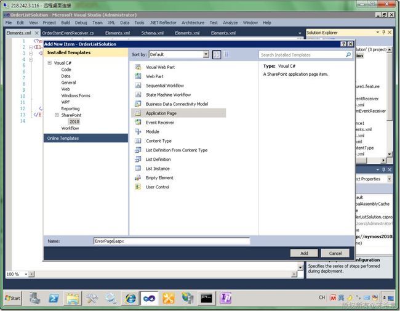The image size is (400, 311).
Task: Pin the Solution Explorer panel
Action: 383,33
